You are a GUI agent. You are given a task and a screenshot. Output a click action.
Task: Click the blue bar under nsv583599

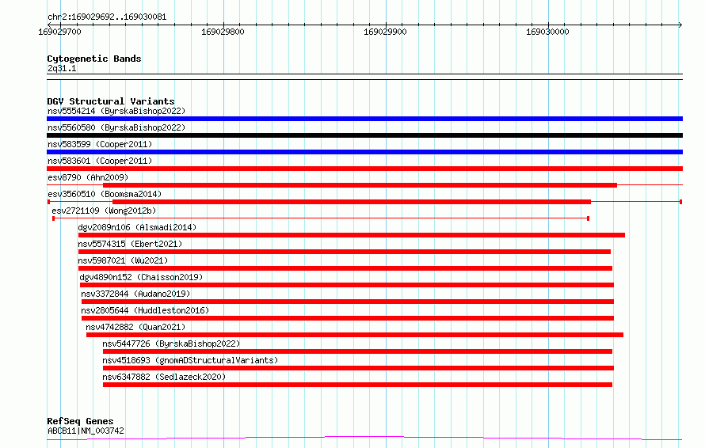coord(364,152)
